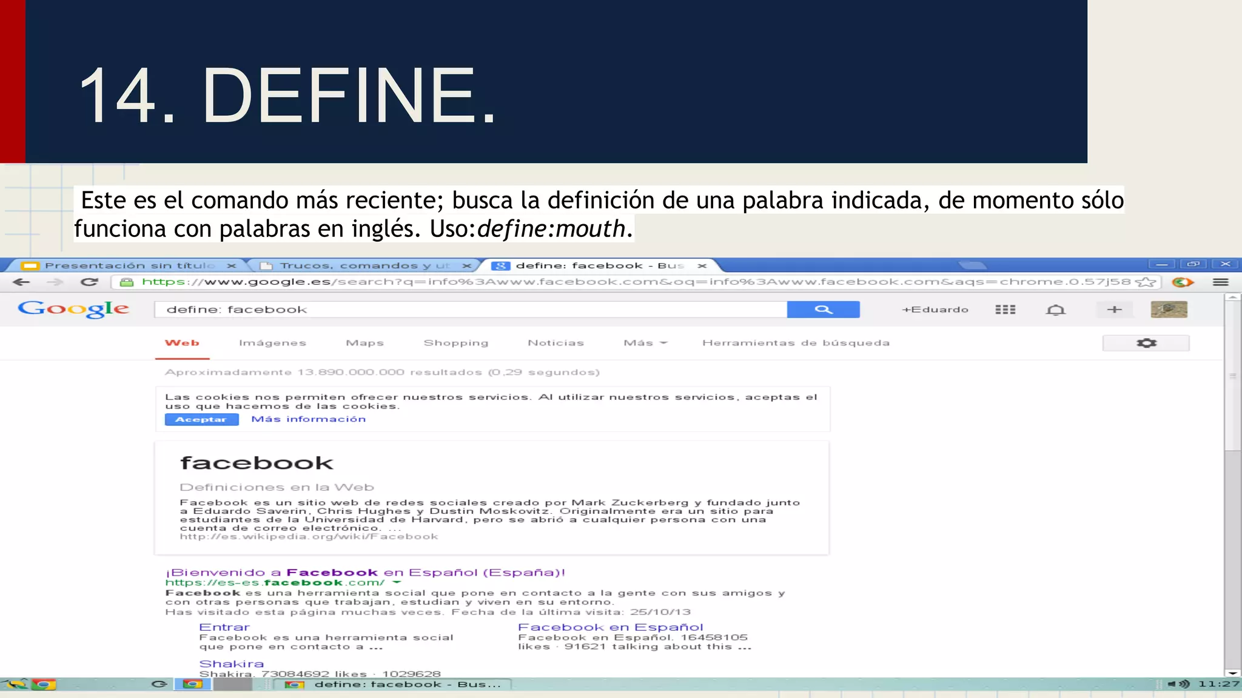Switch to Imágenes results
Screen dimensions: 1242x698
coord(272,343)
